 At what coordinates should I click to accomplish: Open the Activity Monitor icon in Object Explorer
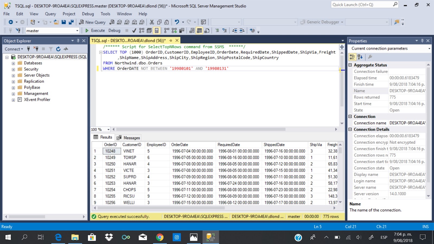pos(66,49)
